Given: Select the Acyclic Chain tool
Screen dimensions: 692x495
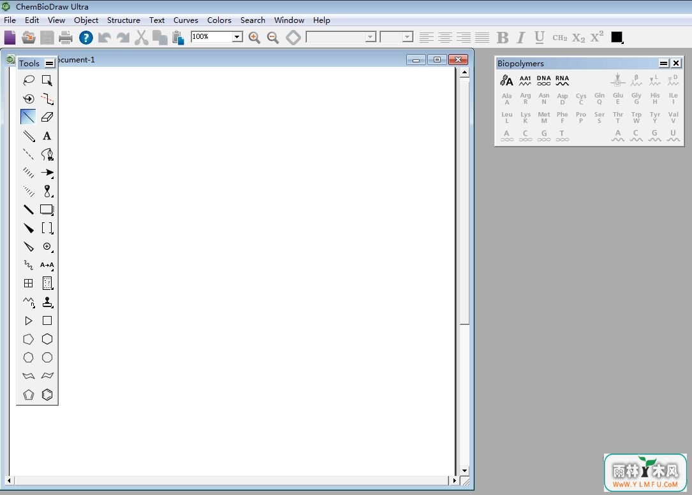Looking at the screenshot, I should click(28, 302).
